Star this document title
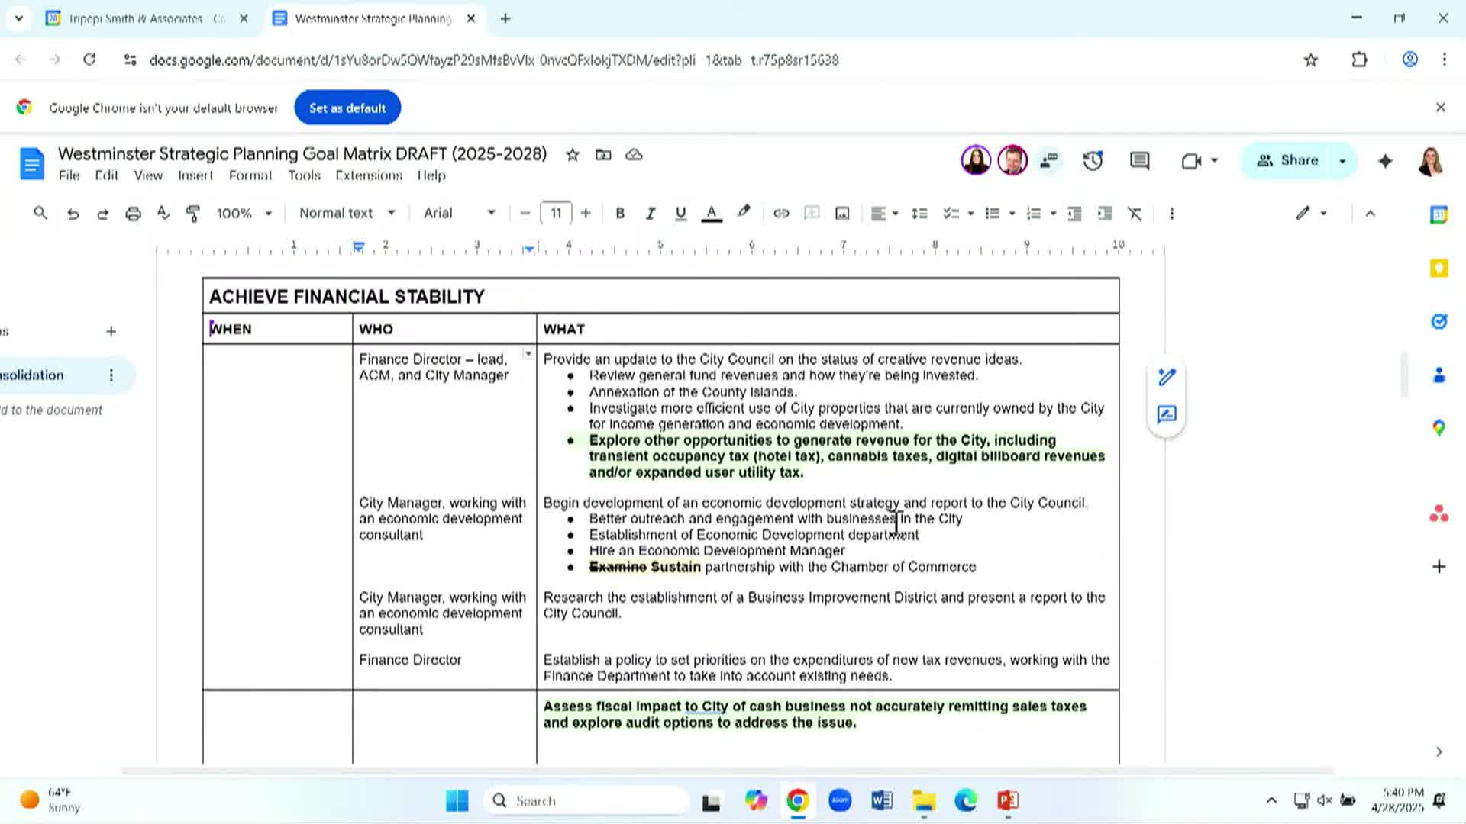 tap(572, 155)
